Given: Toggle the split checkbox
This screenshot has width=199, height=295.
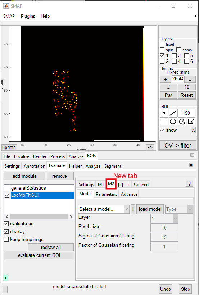Looking at the screenshot, I should 162,50.
